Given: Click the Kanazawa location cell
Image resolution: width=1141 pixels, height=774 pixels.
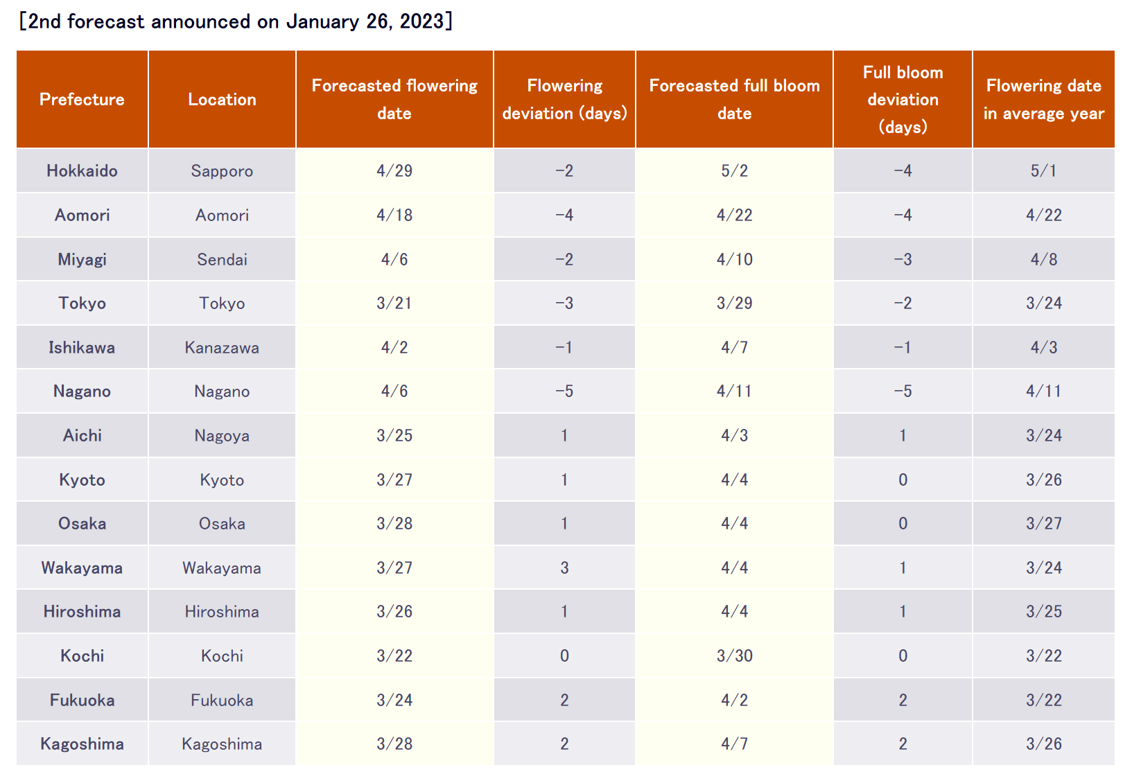Looking at the screenshot, I should coord(222,347).
